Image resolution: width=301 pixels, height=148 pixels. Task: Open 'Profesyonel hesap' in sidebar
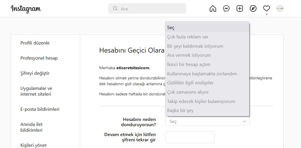click(39, 58)
